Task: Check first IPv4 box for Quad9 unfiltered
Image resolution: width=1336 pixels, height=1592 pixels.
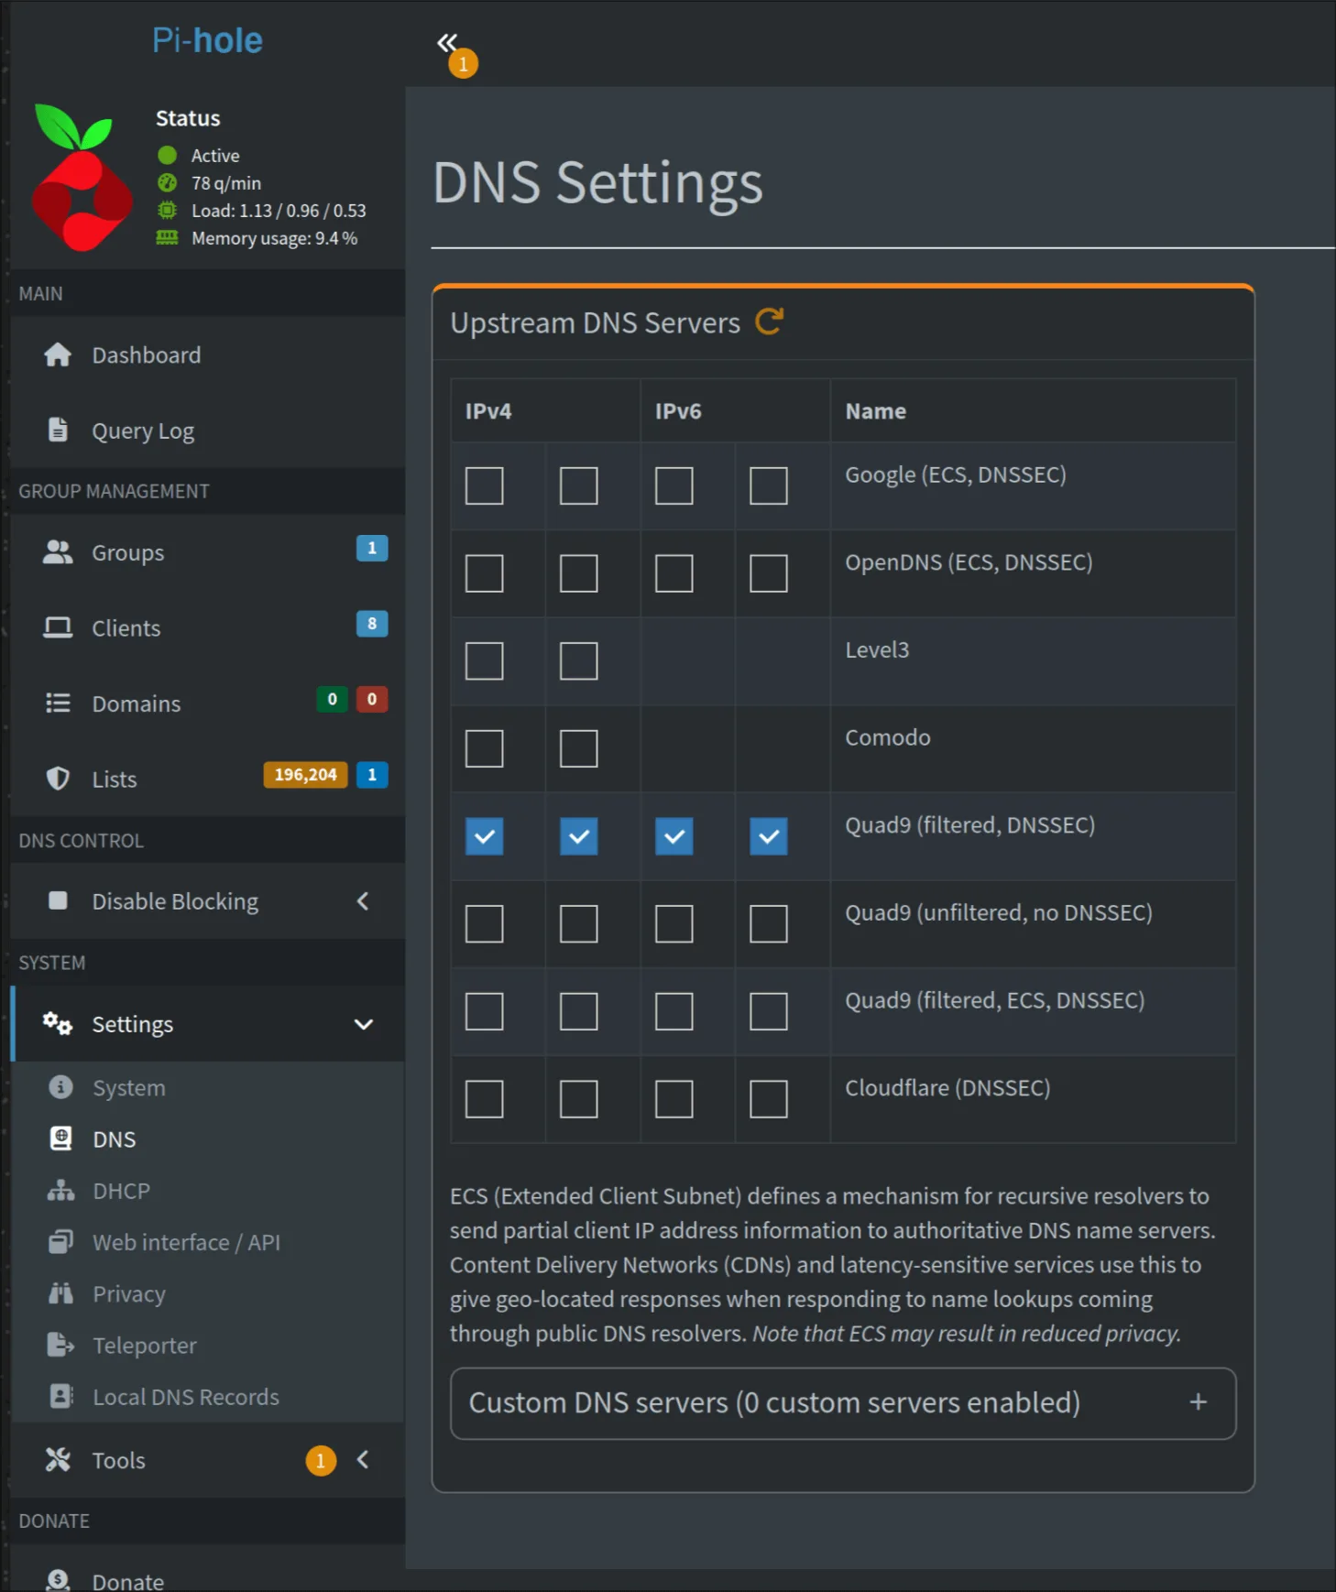Action: click(484, 924)
